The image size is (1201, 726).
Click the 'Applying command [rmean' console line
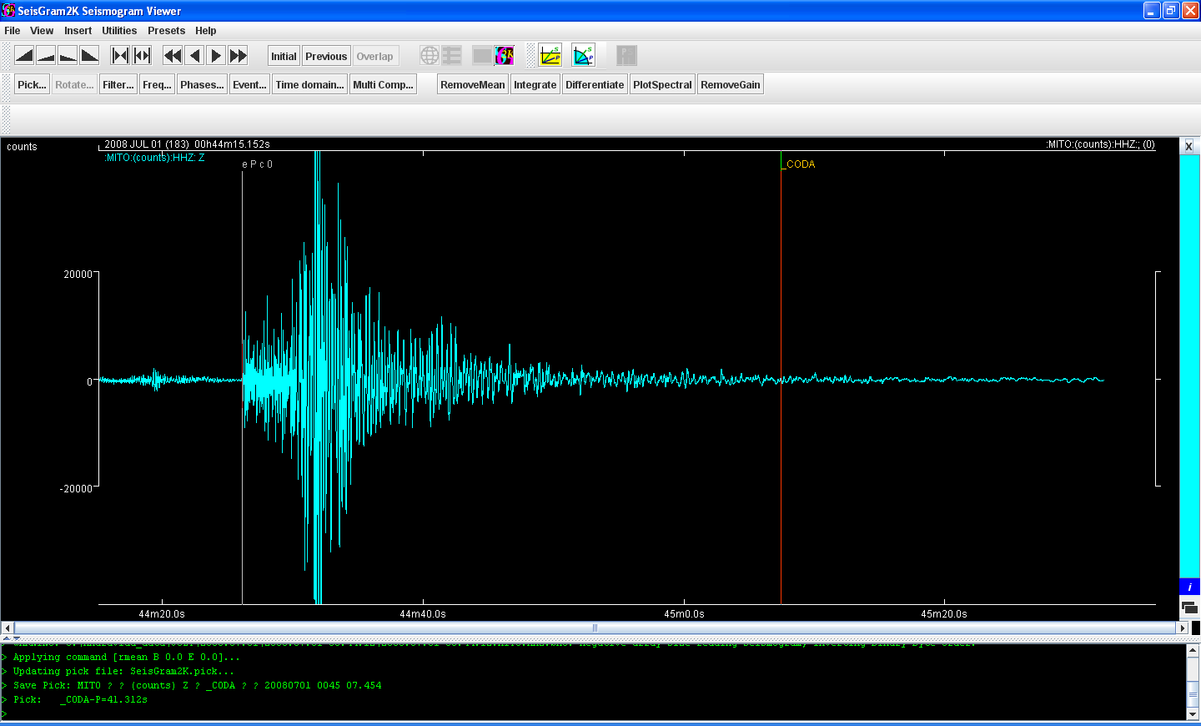(x=126, y=657)
